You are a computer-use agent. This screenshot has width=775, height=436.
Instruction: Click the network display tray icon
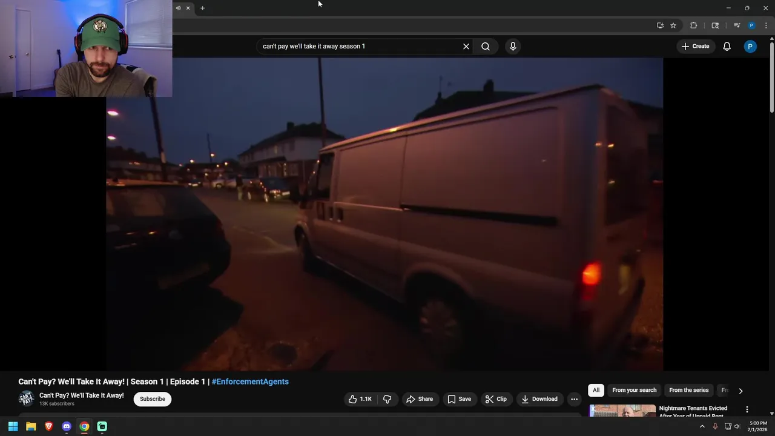728,426
